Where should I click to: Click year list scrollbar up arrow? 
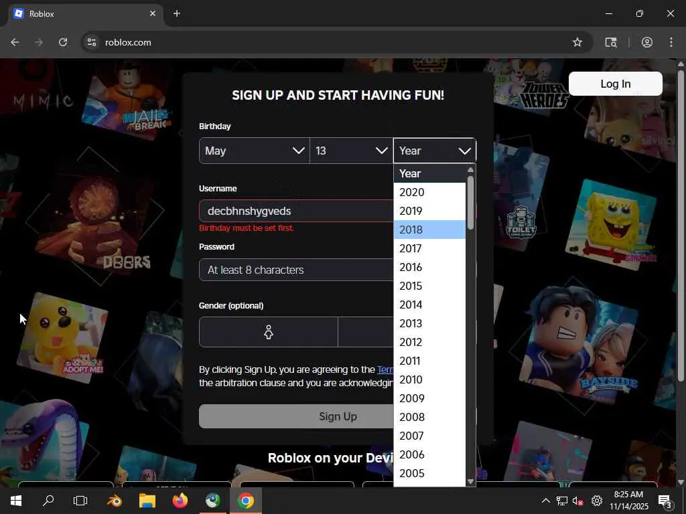pyautogui.click(x=471, y=169)
